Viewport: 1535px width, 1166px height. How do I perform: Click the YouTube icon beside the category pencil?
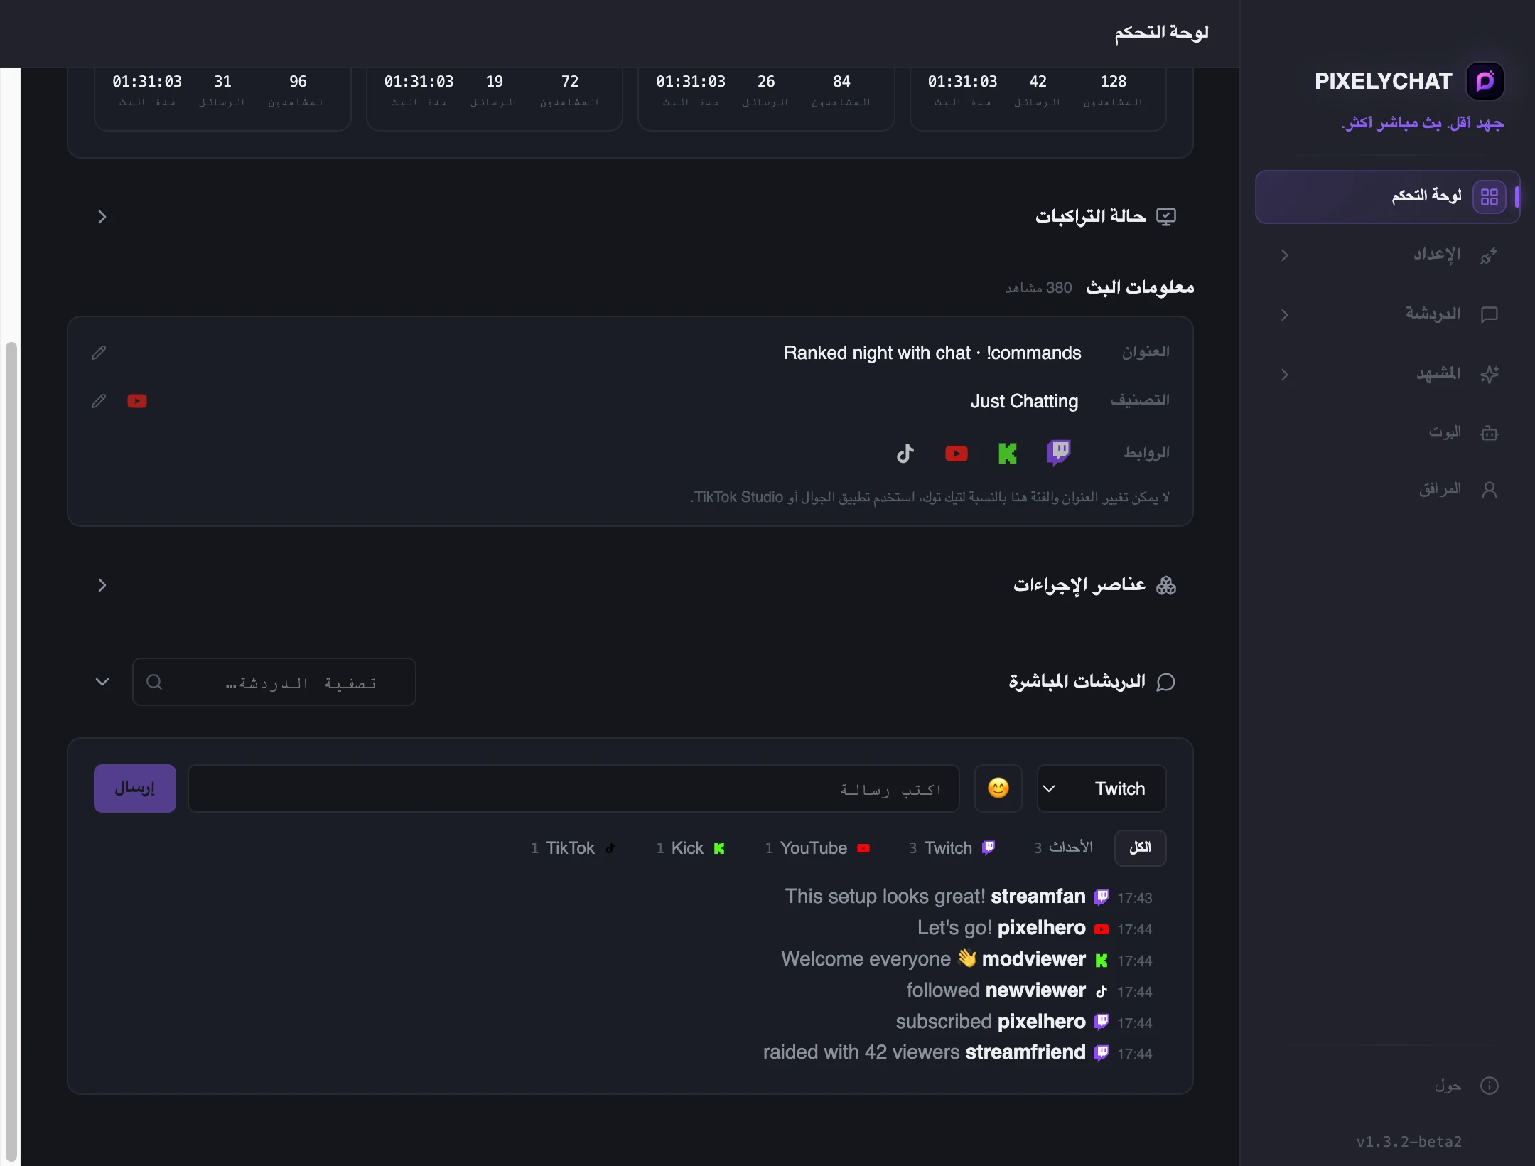pos(137,401)
